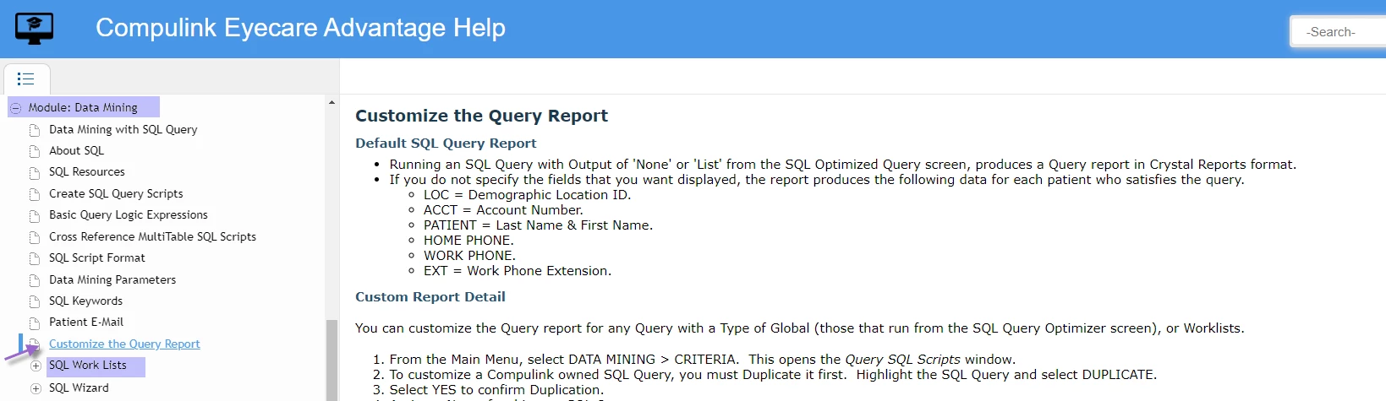The height and width of the screenshot is (401, 1386).
Task: Expand the SQL Wizard tree node
Action: (36, 388)
